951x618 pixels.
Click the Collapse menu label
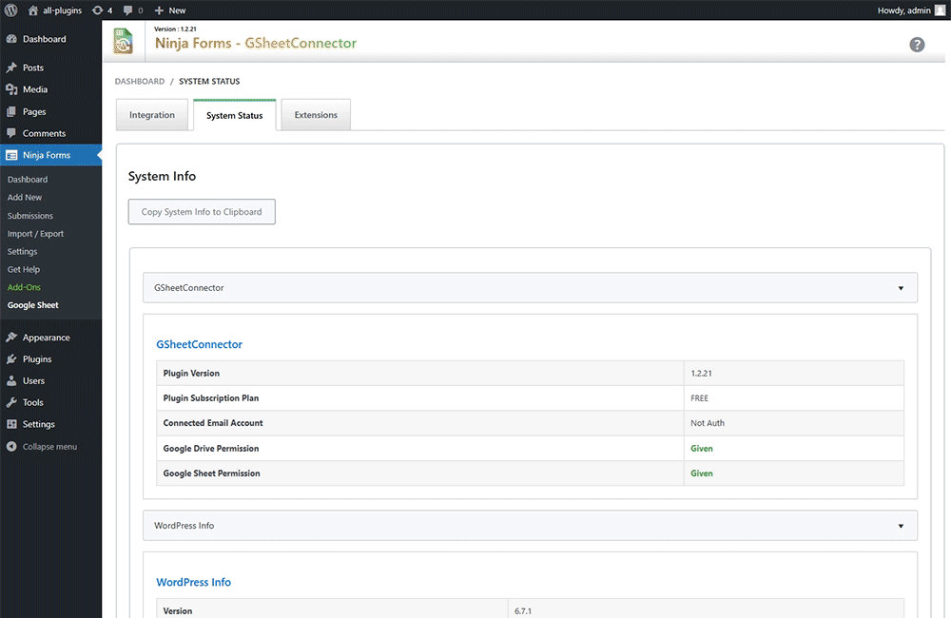pos(49,446)
